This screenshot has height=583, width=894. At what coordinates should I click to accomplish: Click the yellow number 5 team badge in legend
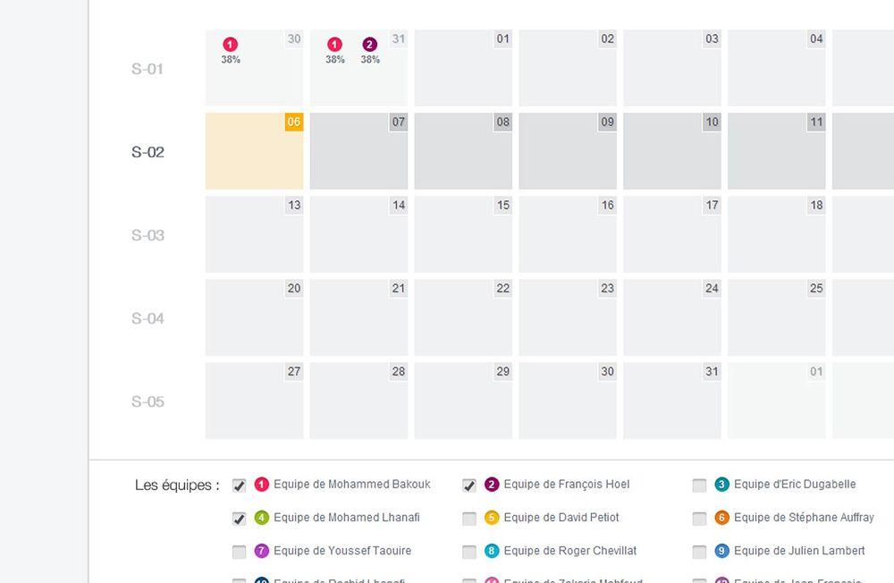492,518
